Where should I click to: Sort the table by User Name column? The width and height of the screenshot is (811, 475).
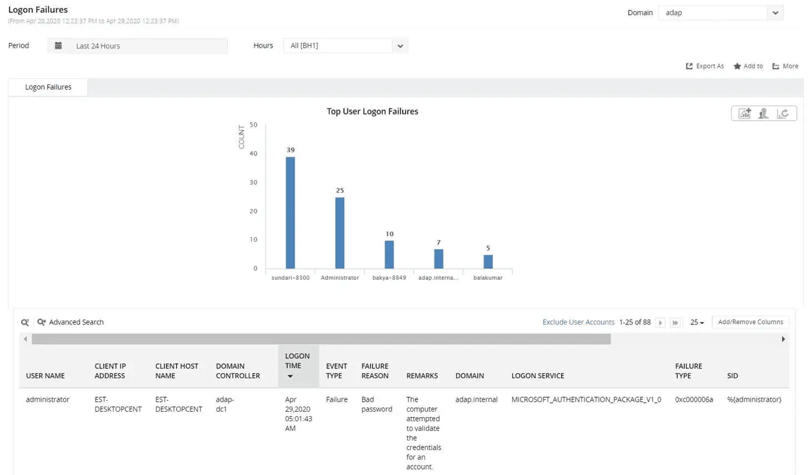(x=45, y=376)
